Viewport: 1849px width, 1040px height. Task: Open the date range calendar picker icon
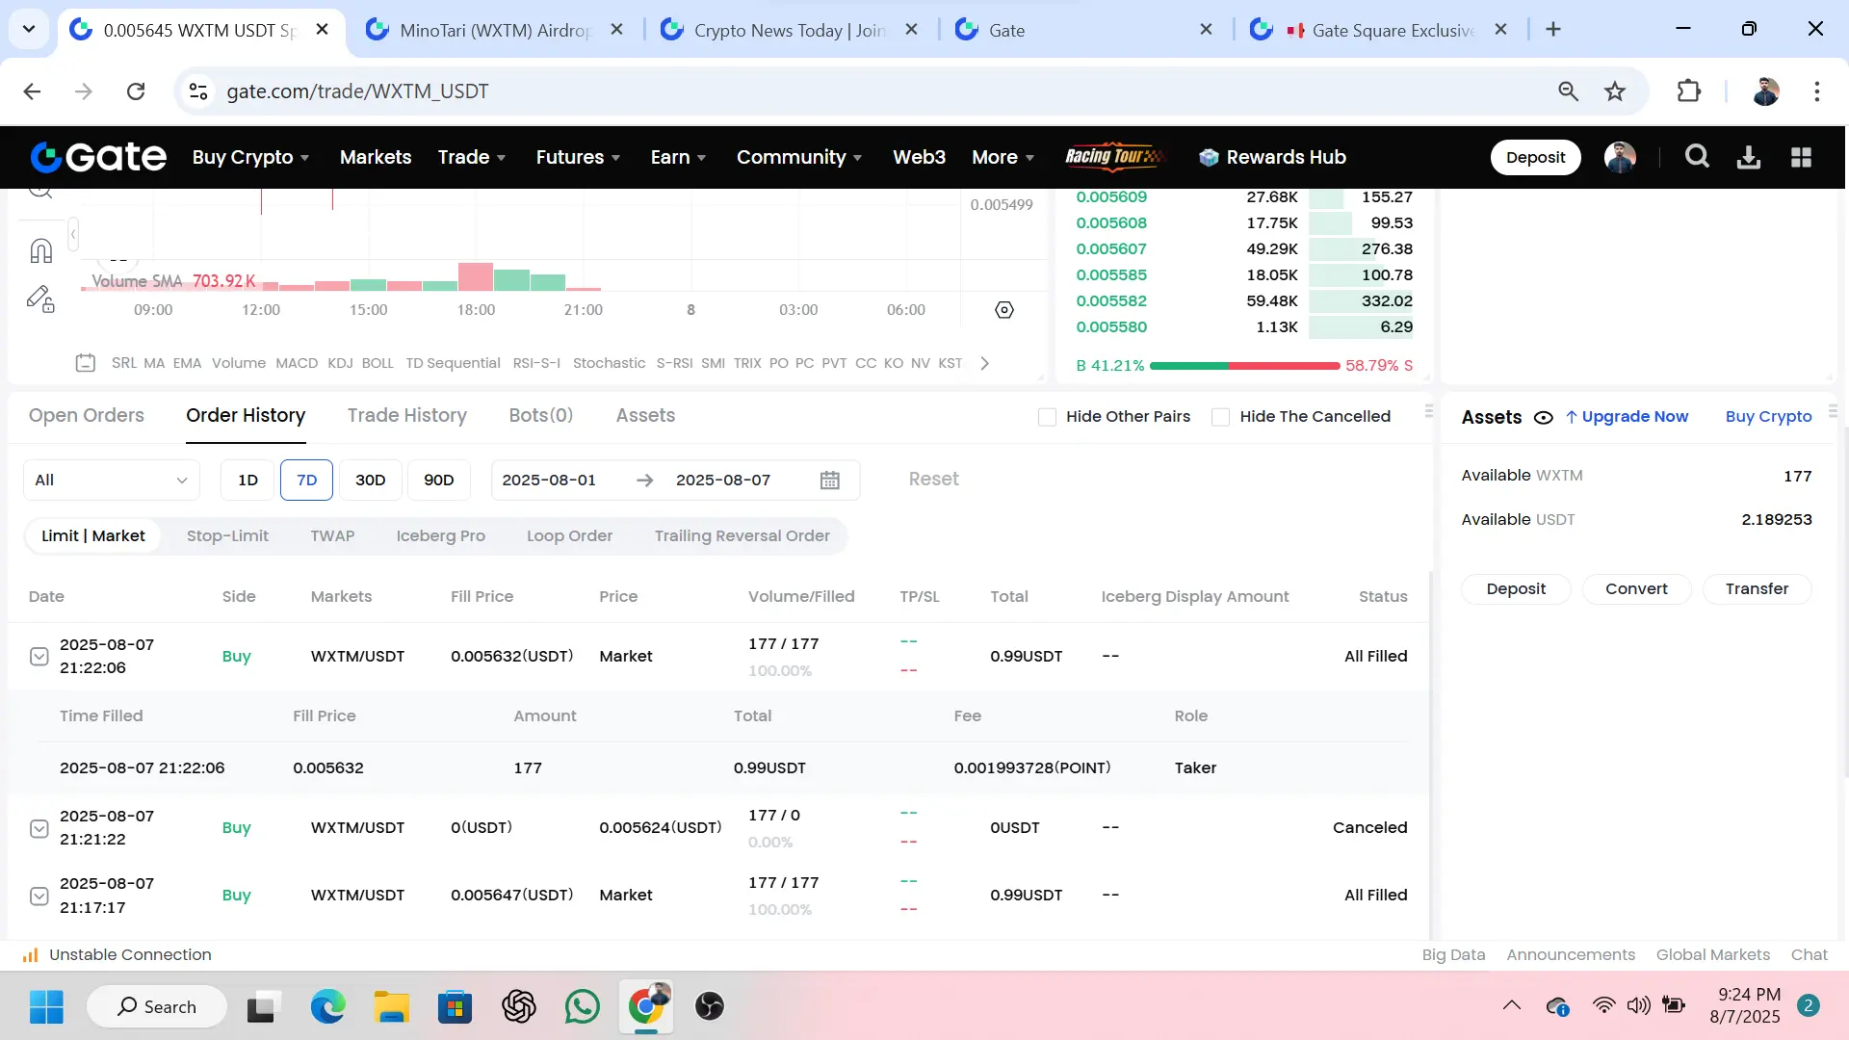tap(830, 480)
